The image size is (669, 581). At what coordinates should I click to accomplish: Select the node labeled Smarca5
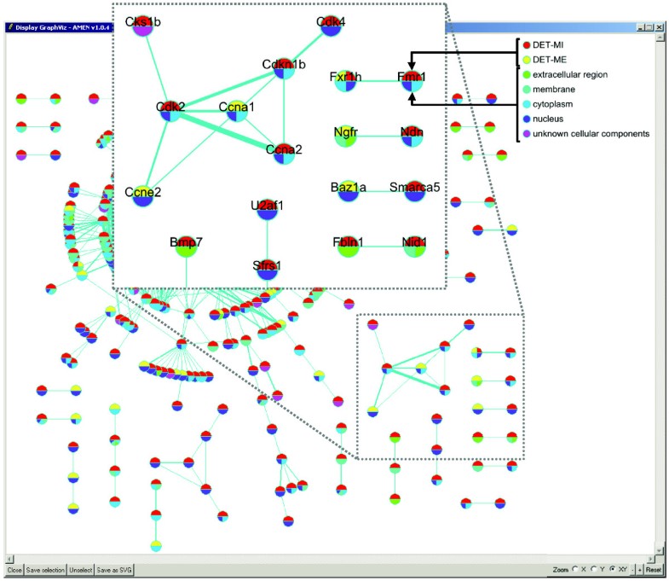click(414, 191)
